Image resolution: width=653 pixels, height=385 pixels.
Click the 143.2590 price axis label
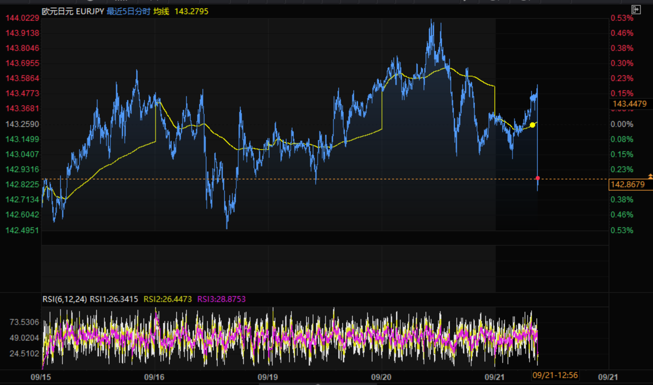click(x=22, y=124)
